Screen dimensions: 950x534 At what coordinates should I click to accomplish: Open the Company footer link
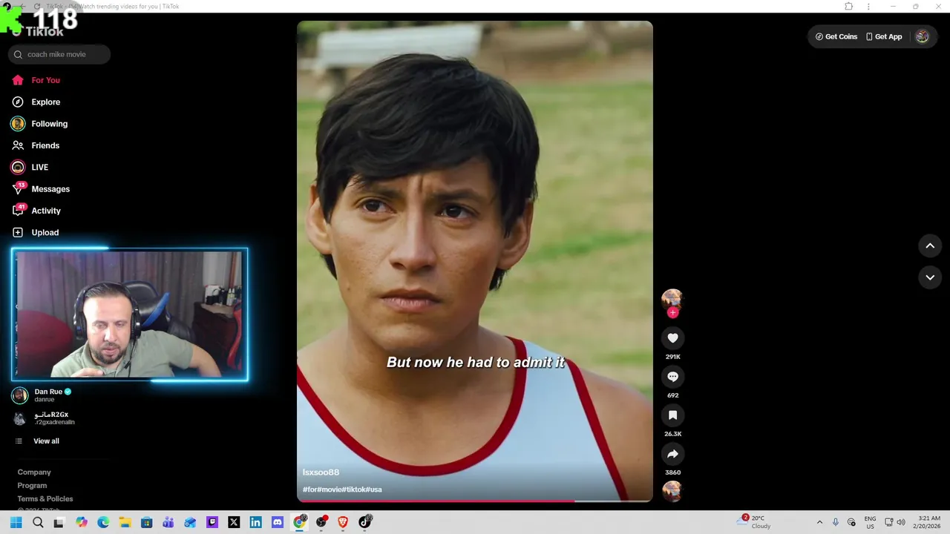[34, 472]
